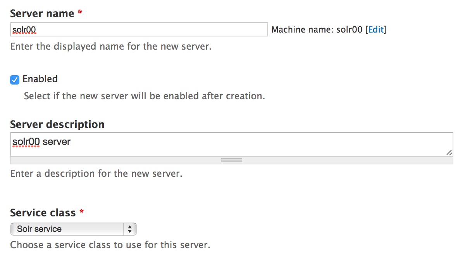Select the Solr service option text

point(39,229)
